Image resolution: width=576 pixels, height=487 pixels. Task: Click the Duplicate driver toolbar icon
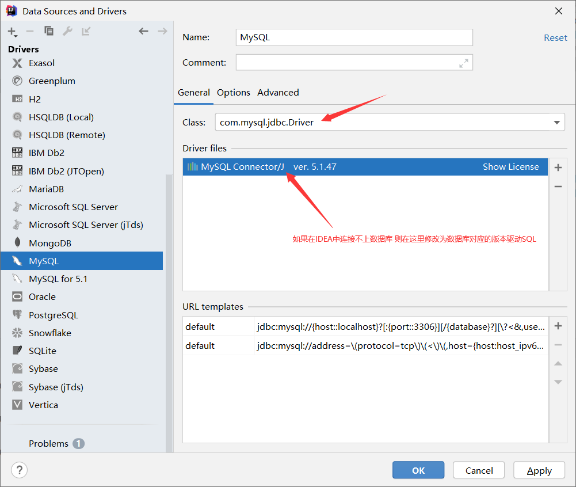49,31
